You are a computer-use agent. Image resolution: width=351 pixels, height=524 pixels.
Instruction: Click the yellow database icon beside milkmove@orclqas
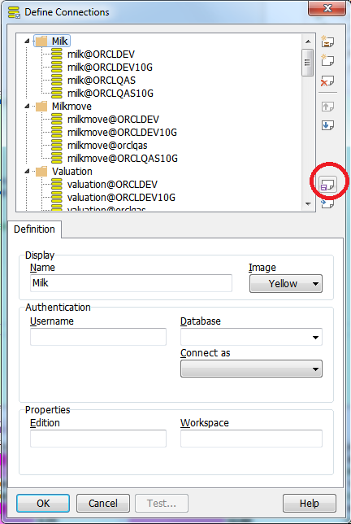[x=57, y=146]
